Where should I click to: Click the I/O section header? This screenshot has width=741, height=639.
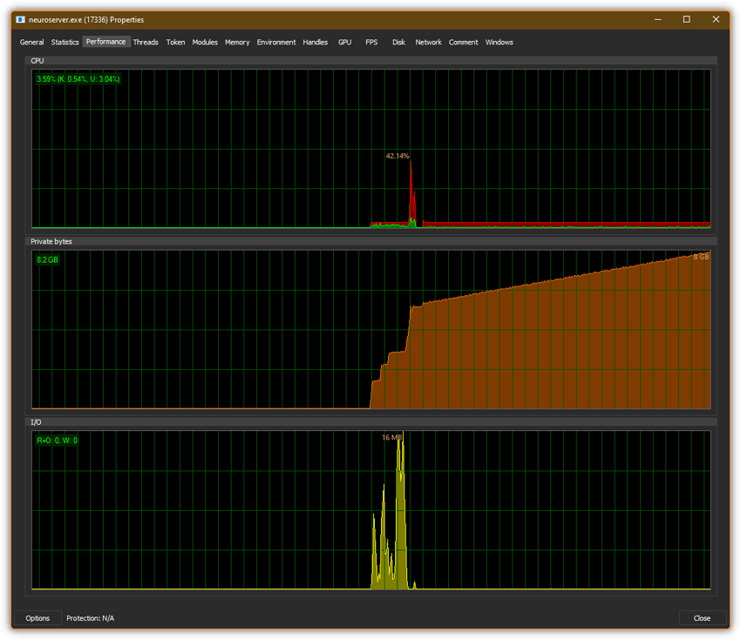[371, 422]
